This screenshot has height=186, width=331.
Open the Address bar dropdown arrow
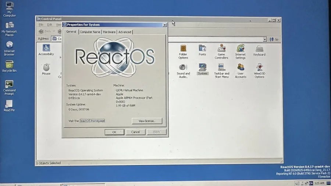(x=265, y=39)
